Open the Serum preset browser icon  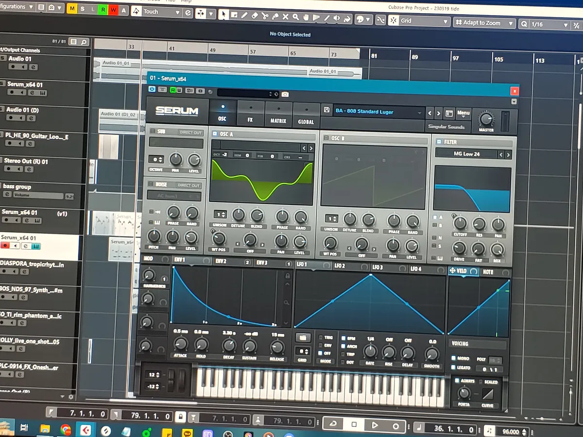point(449,114)
